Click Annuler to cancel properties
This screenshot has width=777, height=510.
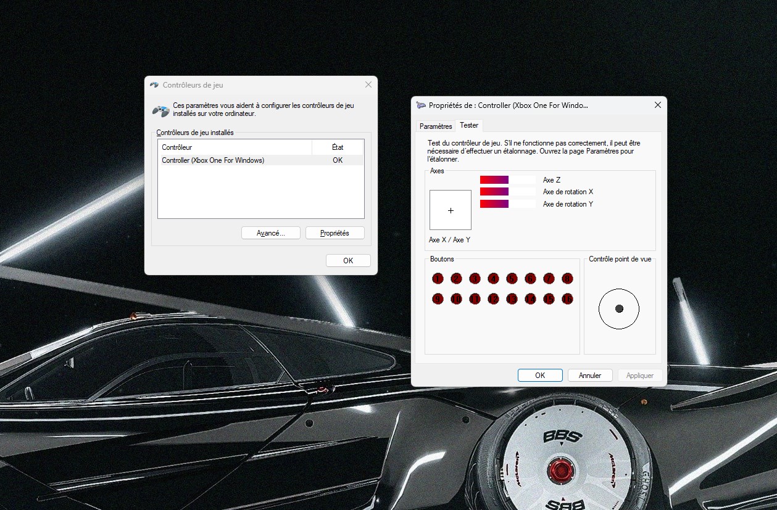[x=589, y=375]
